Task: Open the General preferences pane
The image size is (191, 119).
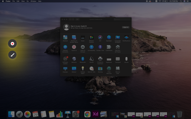Action: pyautogui.click(x=65, y=38)
